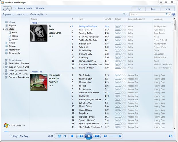Open the Create playlist dropdown arrow
Viewport: 178px width, 142px height.
(x=46, y=14)
